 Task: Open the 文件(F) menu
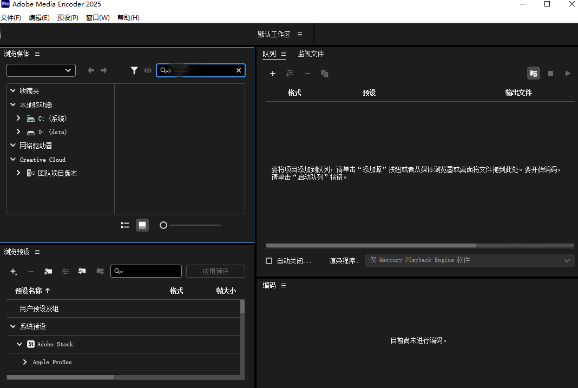11,18
